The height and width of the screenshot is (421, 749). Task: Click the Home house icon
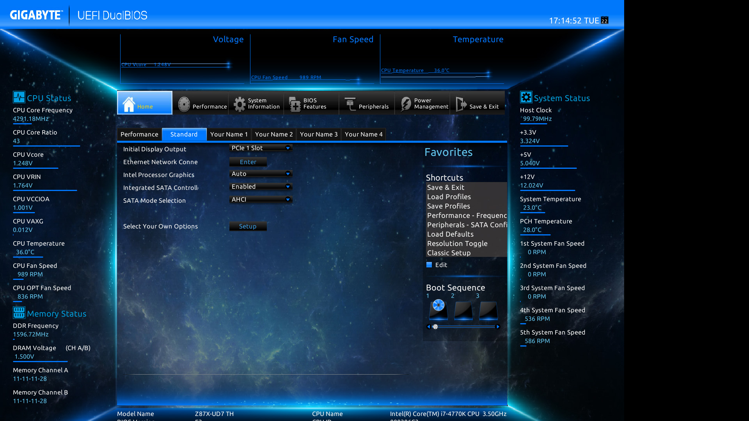[129, 104]
